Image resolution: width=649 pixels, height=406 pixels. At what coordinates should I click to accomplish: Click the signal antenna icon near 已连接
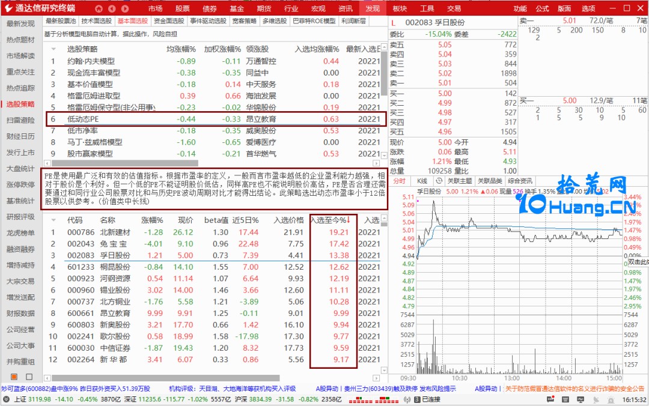pos(407,399)
